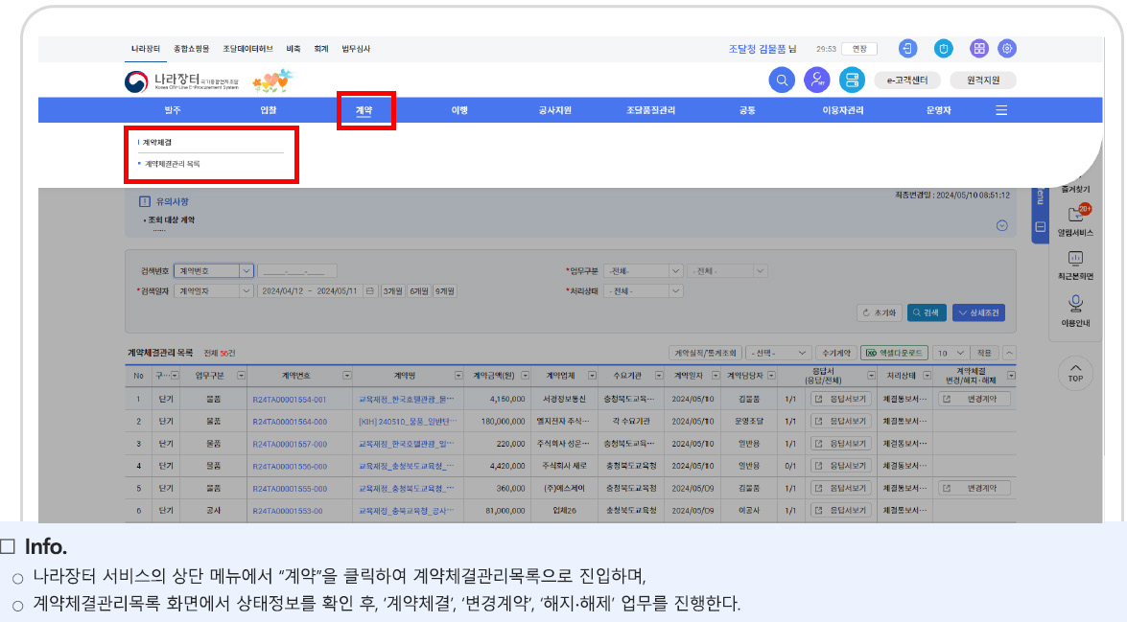Screen dimensions: 1127x622
Task: Click the 변경계약 button in row 5
Action: (974, 488)
